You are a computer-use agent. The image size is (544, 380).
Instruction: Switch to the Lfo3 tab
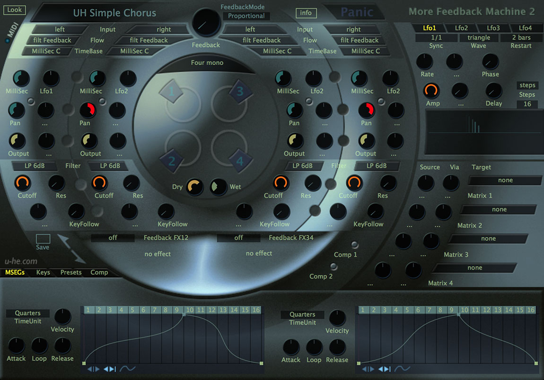coord(493,28)
